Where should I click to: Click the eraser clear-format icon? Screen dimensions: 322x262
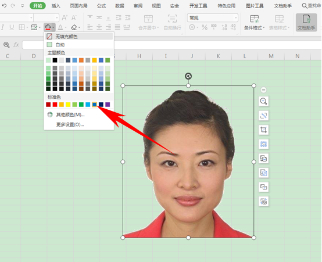pyautogui.click(x=74, y=27)
